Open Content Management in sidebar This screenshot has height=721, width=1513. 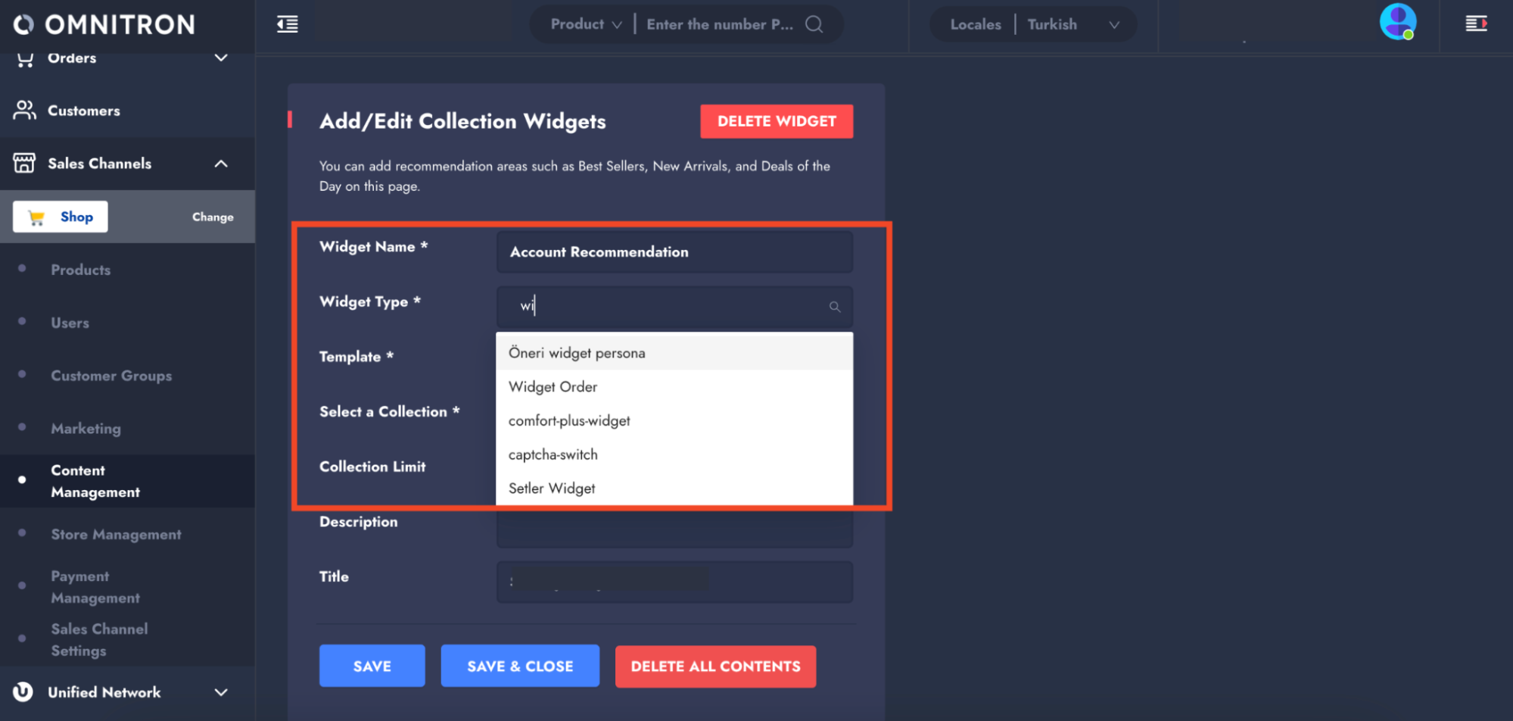tap(95, 481)
